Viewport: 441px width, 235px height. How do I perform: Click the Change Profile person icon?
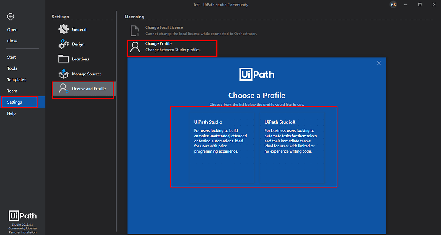135,47
